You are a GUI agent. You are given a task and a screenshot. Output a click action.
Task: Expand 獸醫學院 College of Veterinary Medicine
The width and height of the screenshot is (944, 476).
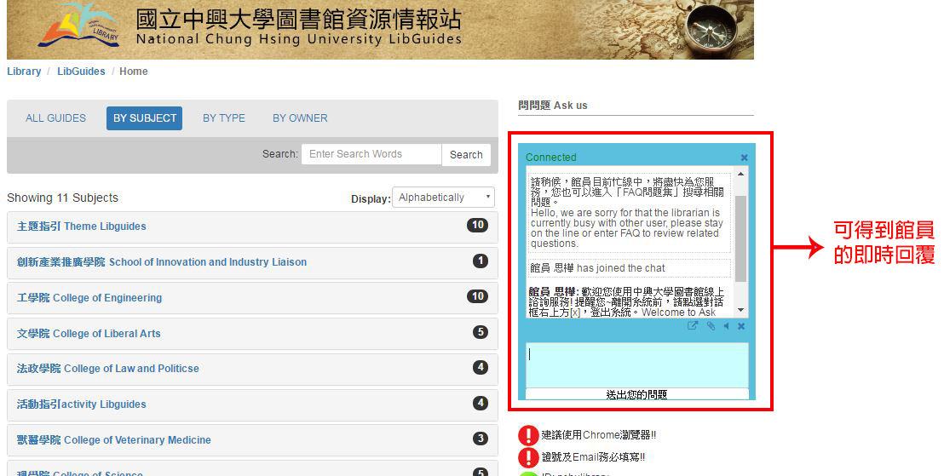[x=252, y=440]
